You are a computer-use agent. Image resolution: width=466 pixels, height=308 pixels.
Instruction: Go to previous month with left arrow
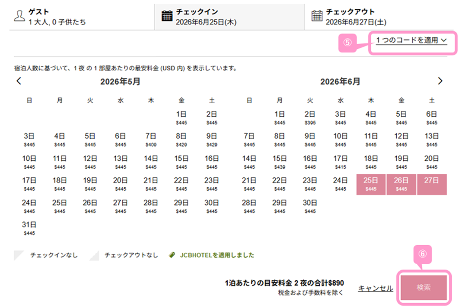click(x=19, y=81)
